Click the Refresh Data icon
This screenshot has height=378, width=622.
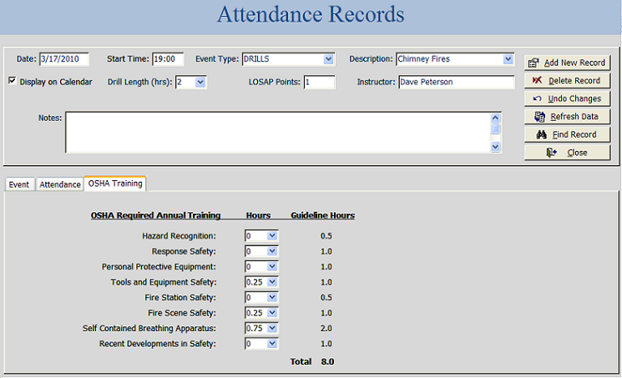(540, 117)
